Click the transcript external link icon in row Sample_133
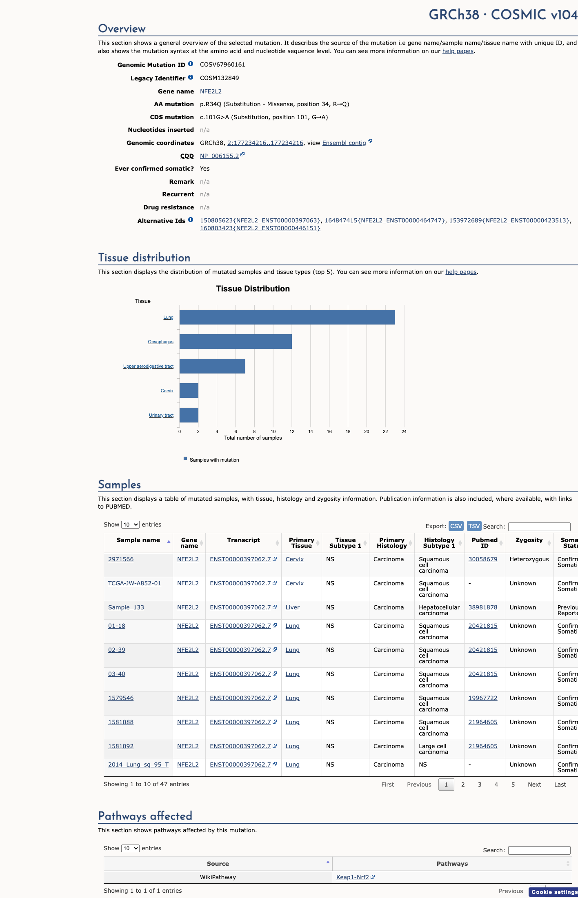This screenshot has height=898, width=578. point(275,607)
